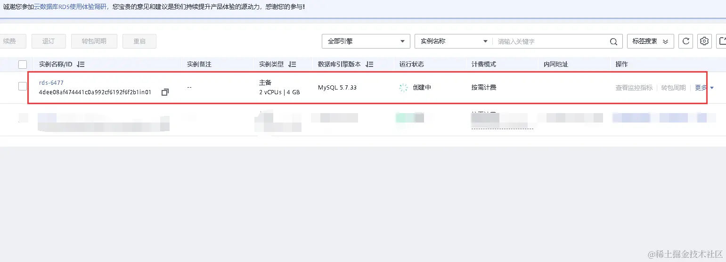Focus the keyword search input field

[551, 41]
